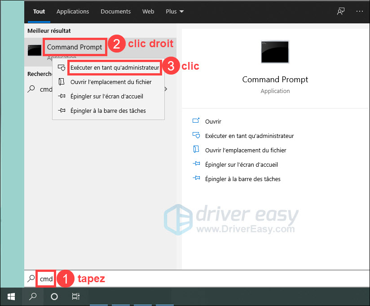Click the taskbar search magnifier icon

tap(34, 297)
